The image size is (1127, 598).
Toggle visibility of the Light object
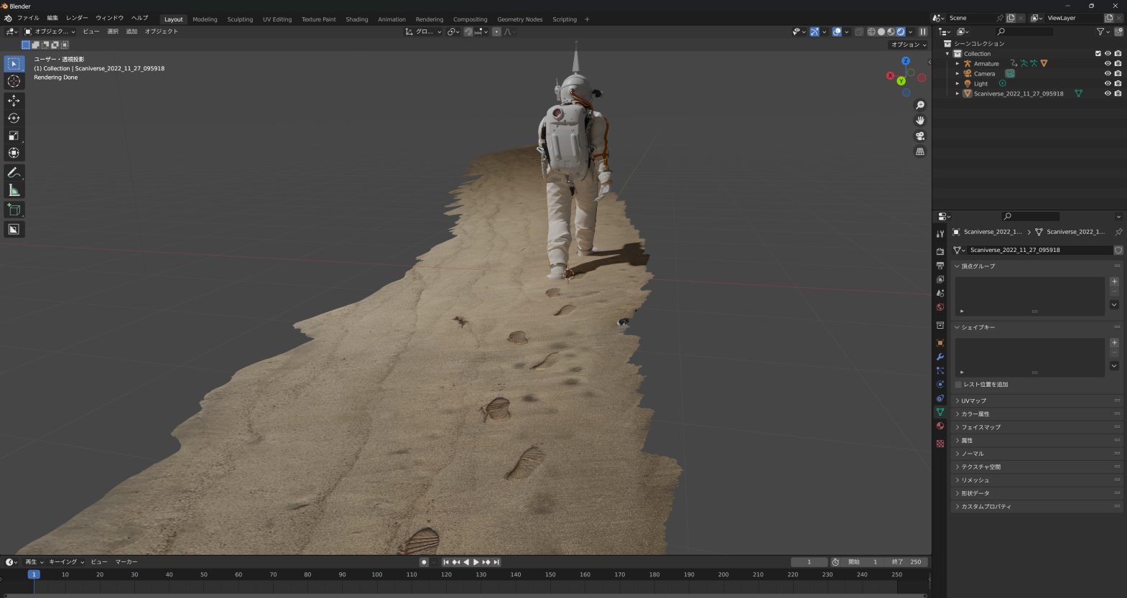pos(1108,84)
